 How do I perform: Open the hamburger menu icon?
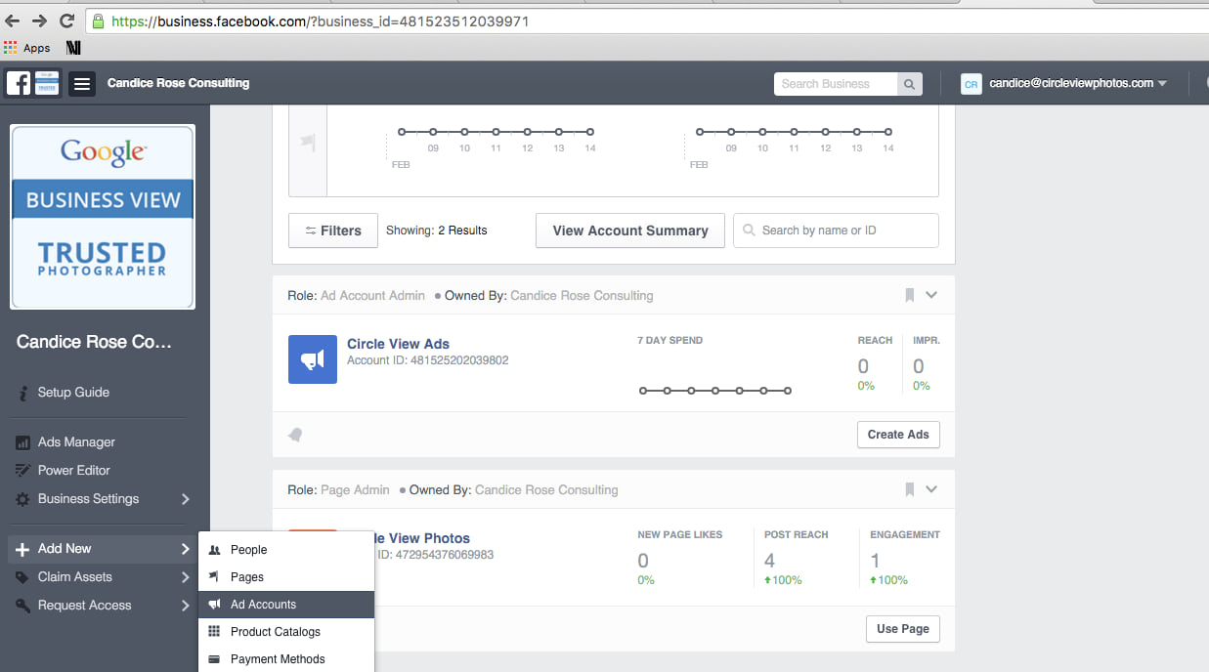83,84
